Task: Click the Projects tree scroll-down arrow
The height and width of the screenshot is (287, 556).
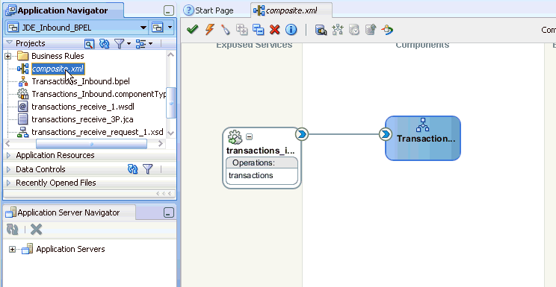Action: [x=171, y=133]
